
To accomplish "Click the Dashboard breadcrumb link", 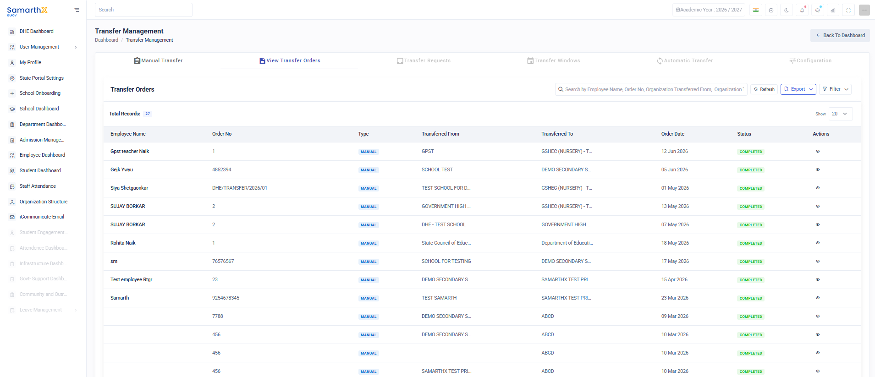I will tap(106, 40).
